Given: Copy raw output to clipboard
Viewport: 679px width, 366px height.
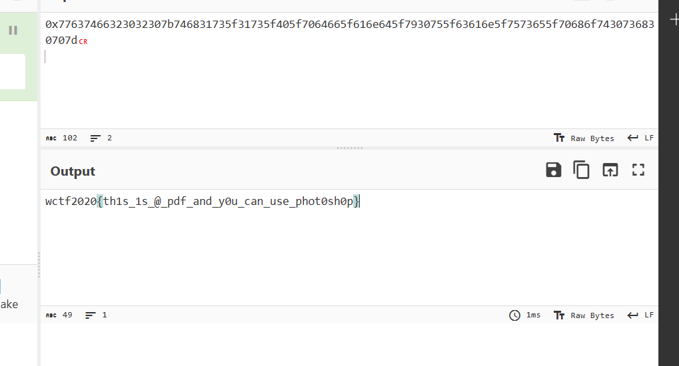Looking at the screenshot, I should pyautogui.click(x=582, y=170).
